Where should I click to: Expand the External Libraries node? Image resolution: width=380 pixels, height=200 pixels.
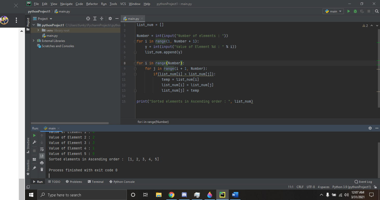(x=33, y=41)
